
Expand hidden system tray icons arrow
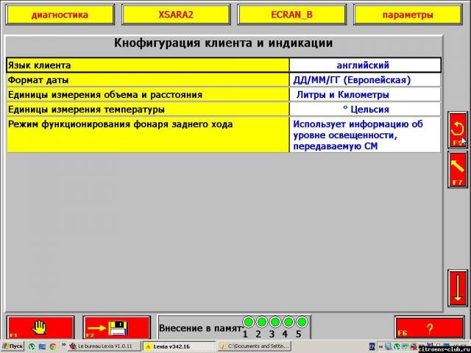point(381,346)
